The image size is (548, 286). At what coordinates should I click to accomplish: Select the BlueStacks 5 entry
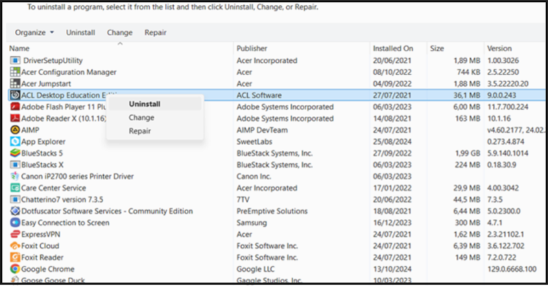pyautogui.click(x=42, y=153)
